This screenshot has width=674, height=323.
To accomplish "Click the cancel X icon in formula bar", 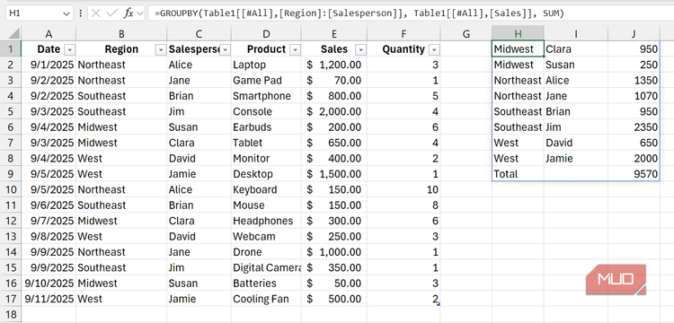I will tap(96, 13).
